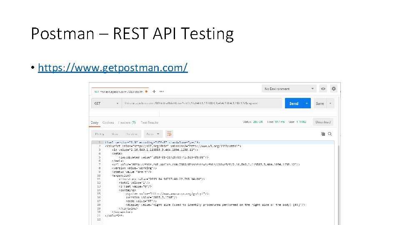The image size is (400, 225).
Task: Add a new request tab with plus icon
Action: pyautogui.click(x=154, y=91)
